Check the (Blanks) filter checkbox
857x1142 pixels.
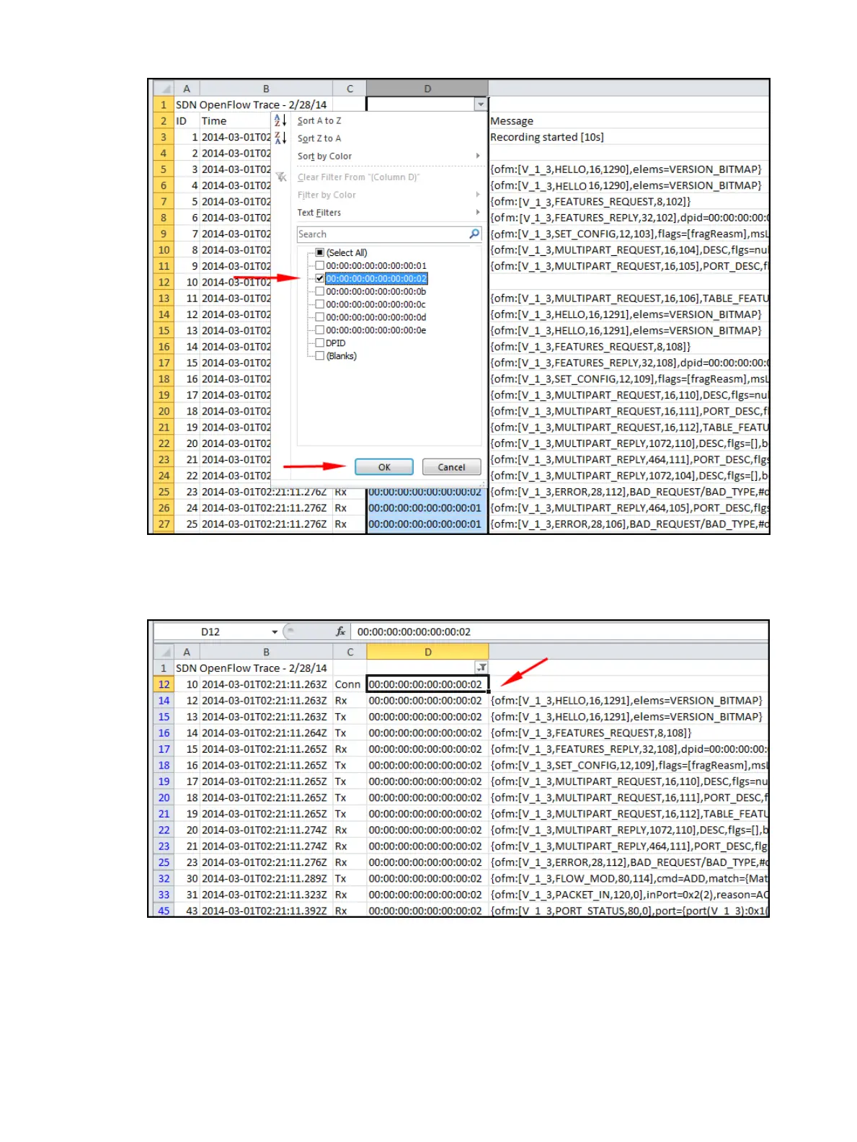coord(320,356)
